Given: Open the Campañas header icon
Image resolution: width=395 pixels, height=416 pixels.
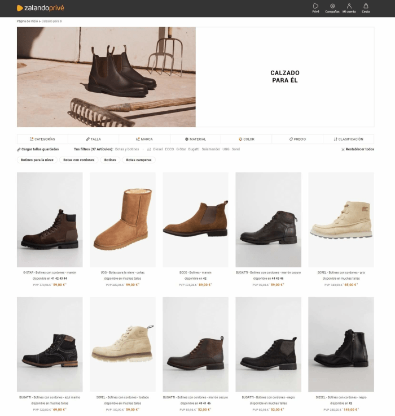Looking at the screenshot, I should point(332,8).
